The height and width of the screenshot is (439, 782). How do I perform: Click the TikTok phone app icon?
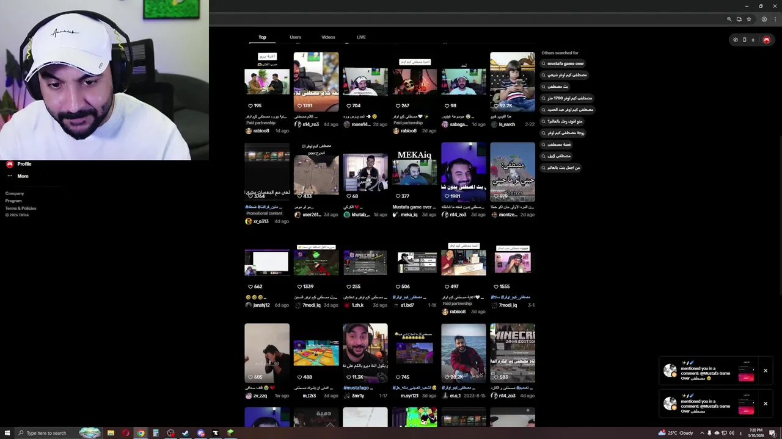(744, 40)
